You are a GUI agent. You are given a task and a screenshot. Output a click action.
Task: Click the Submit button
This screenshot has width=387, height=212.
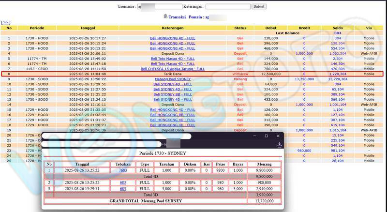(x=259, y=7)
